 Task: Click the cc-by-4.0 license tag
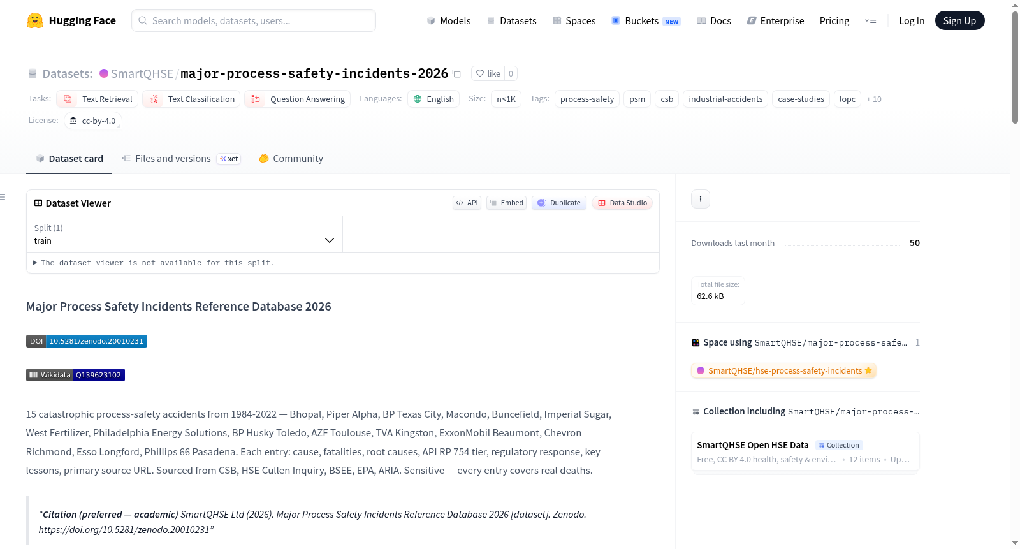(93, 121)
